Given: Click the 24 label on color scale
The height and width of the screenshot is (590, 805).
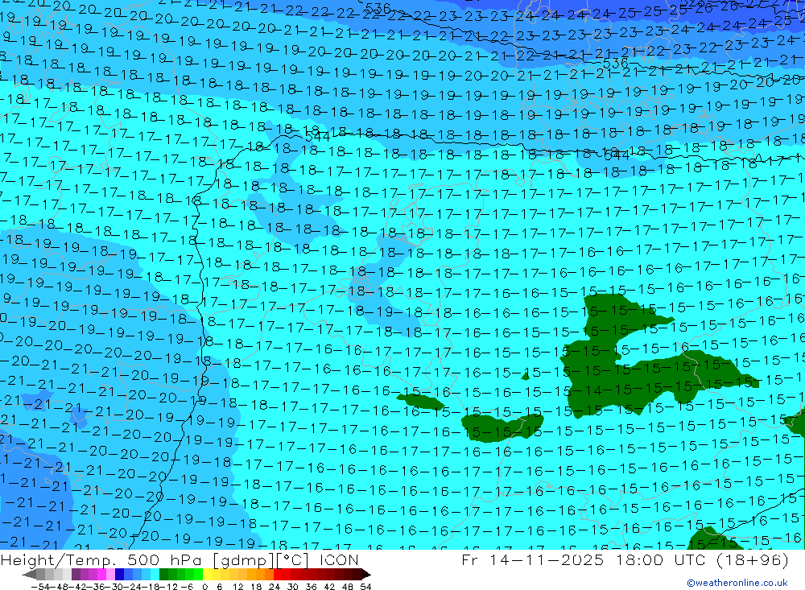Looking at the screenshot, I should tap(275, 587).
